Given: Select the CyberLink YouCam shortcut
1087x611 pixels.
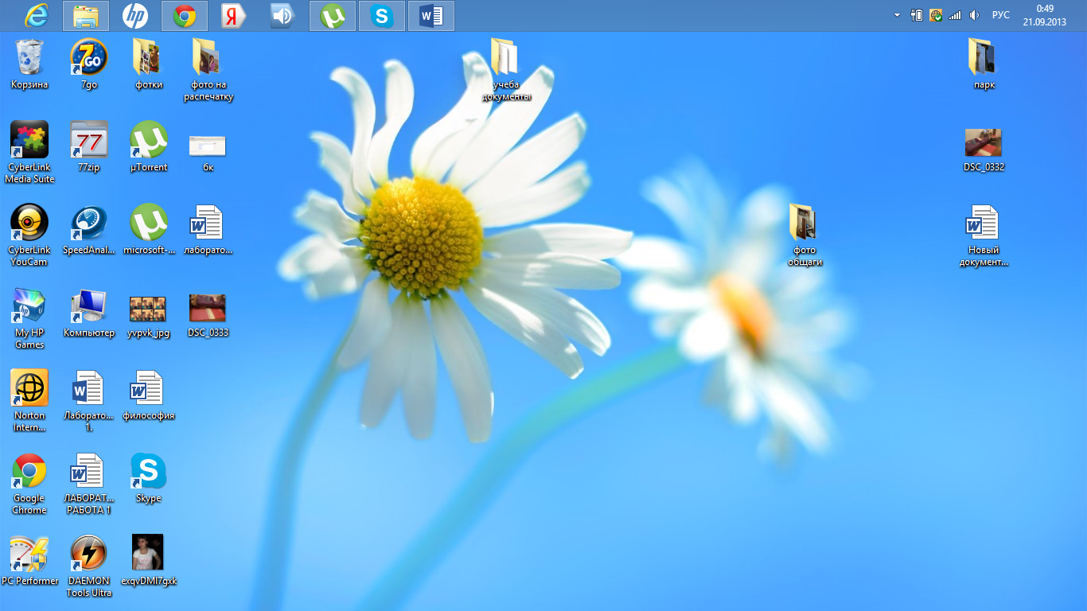Looking at the screenshot, I should (x=29, y=235).
